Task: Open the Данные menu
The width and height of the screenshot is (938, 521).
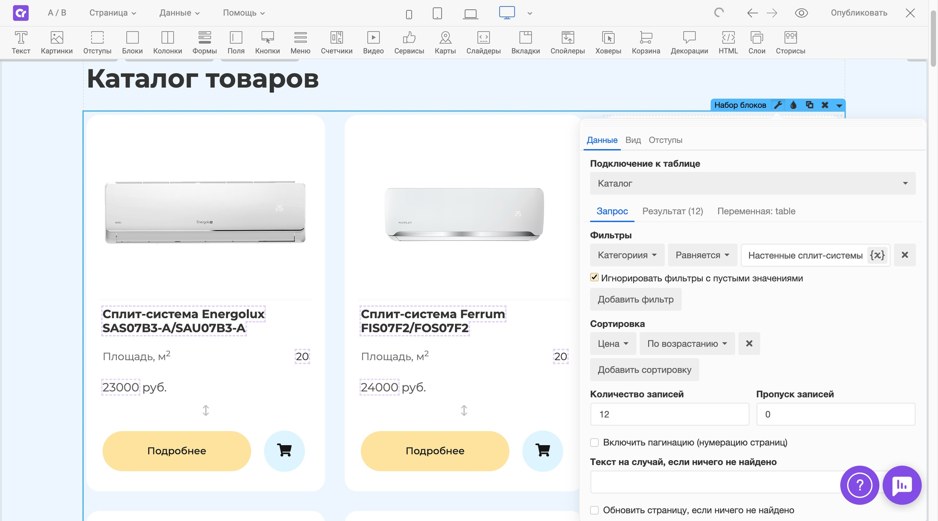Action: coord(180,13)
